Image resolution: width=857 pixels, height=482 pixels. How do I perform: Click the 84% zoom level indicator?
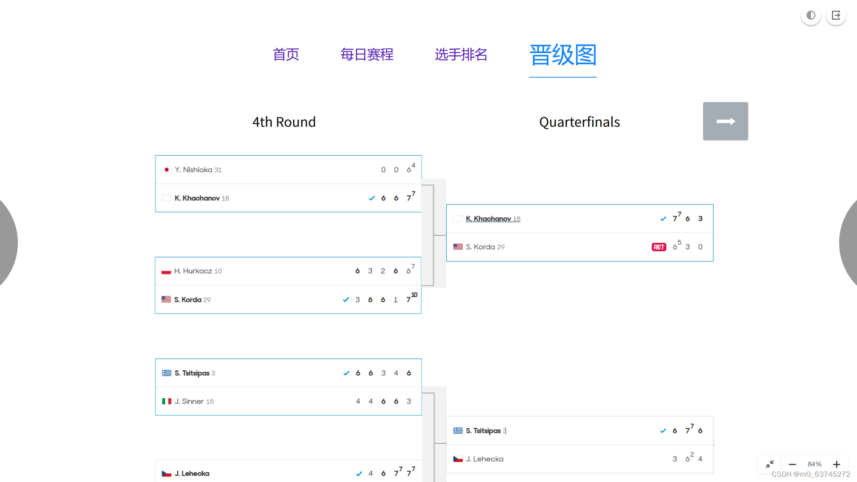click(x=814, y=464)
